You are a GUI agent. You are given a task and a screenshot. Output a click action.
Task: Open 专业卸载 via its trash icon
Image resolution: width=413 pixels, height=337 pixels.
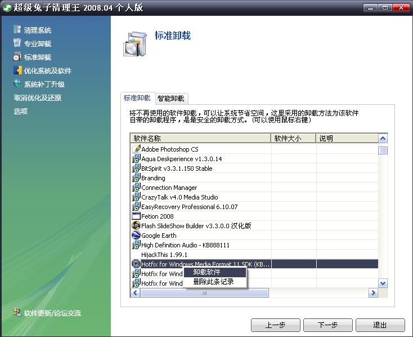[17, 43]
